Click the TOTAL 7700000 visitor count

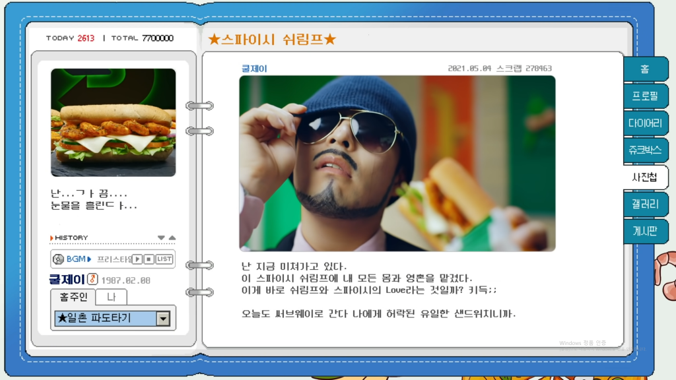[x=143, y=38]
